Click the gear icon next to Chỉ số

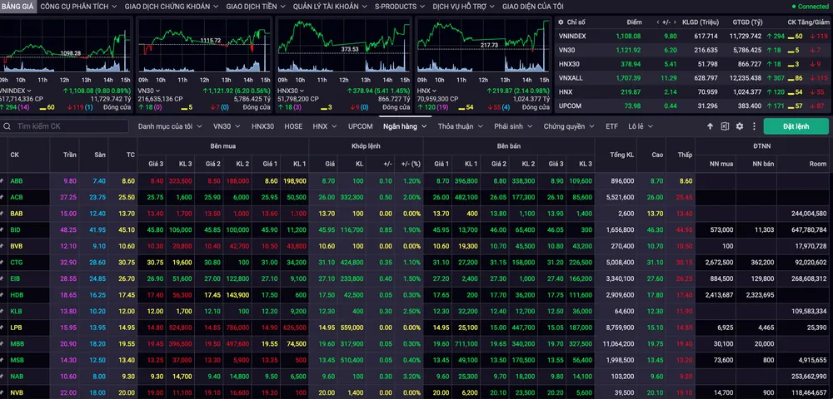(559, 22)
